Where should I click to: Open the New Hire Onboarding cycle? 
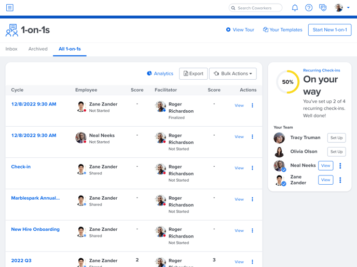click(35, 229)
